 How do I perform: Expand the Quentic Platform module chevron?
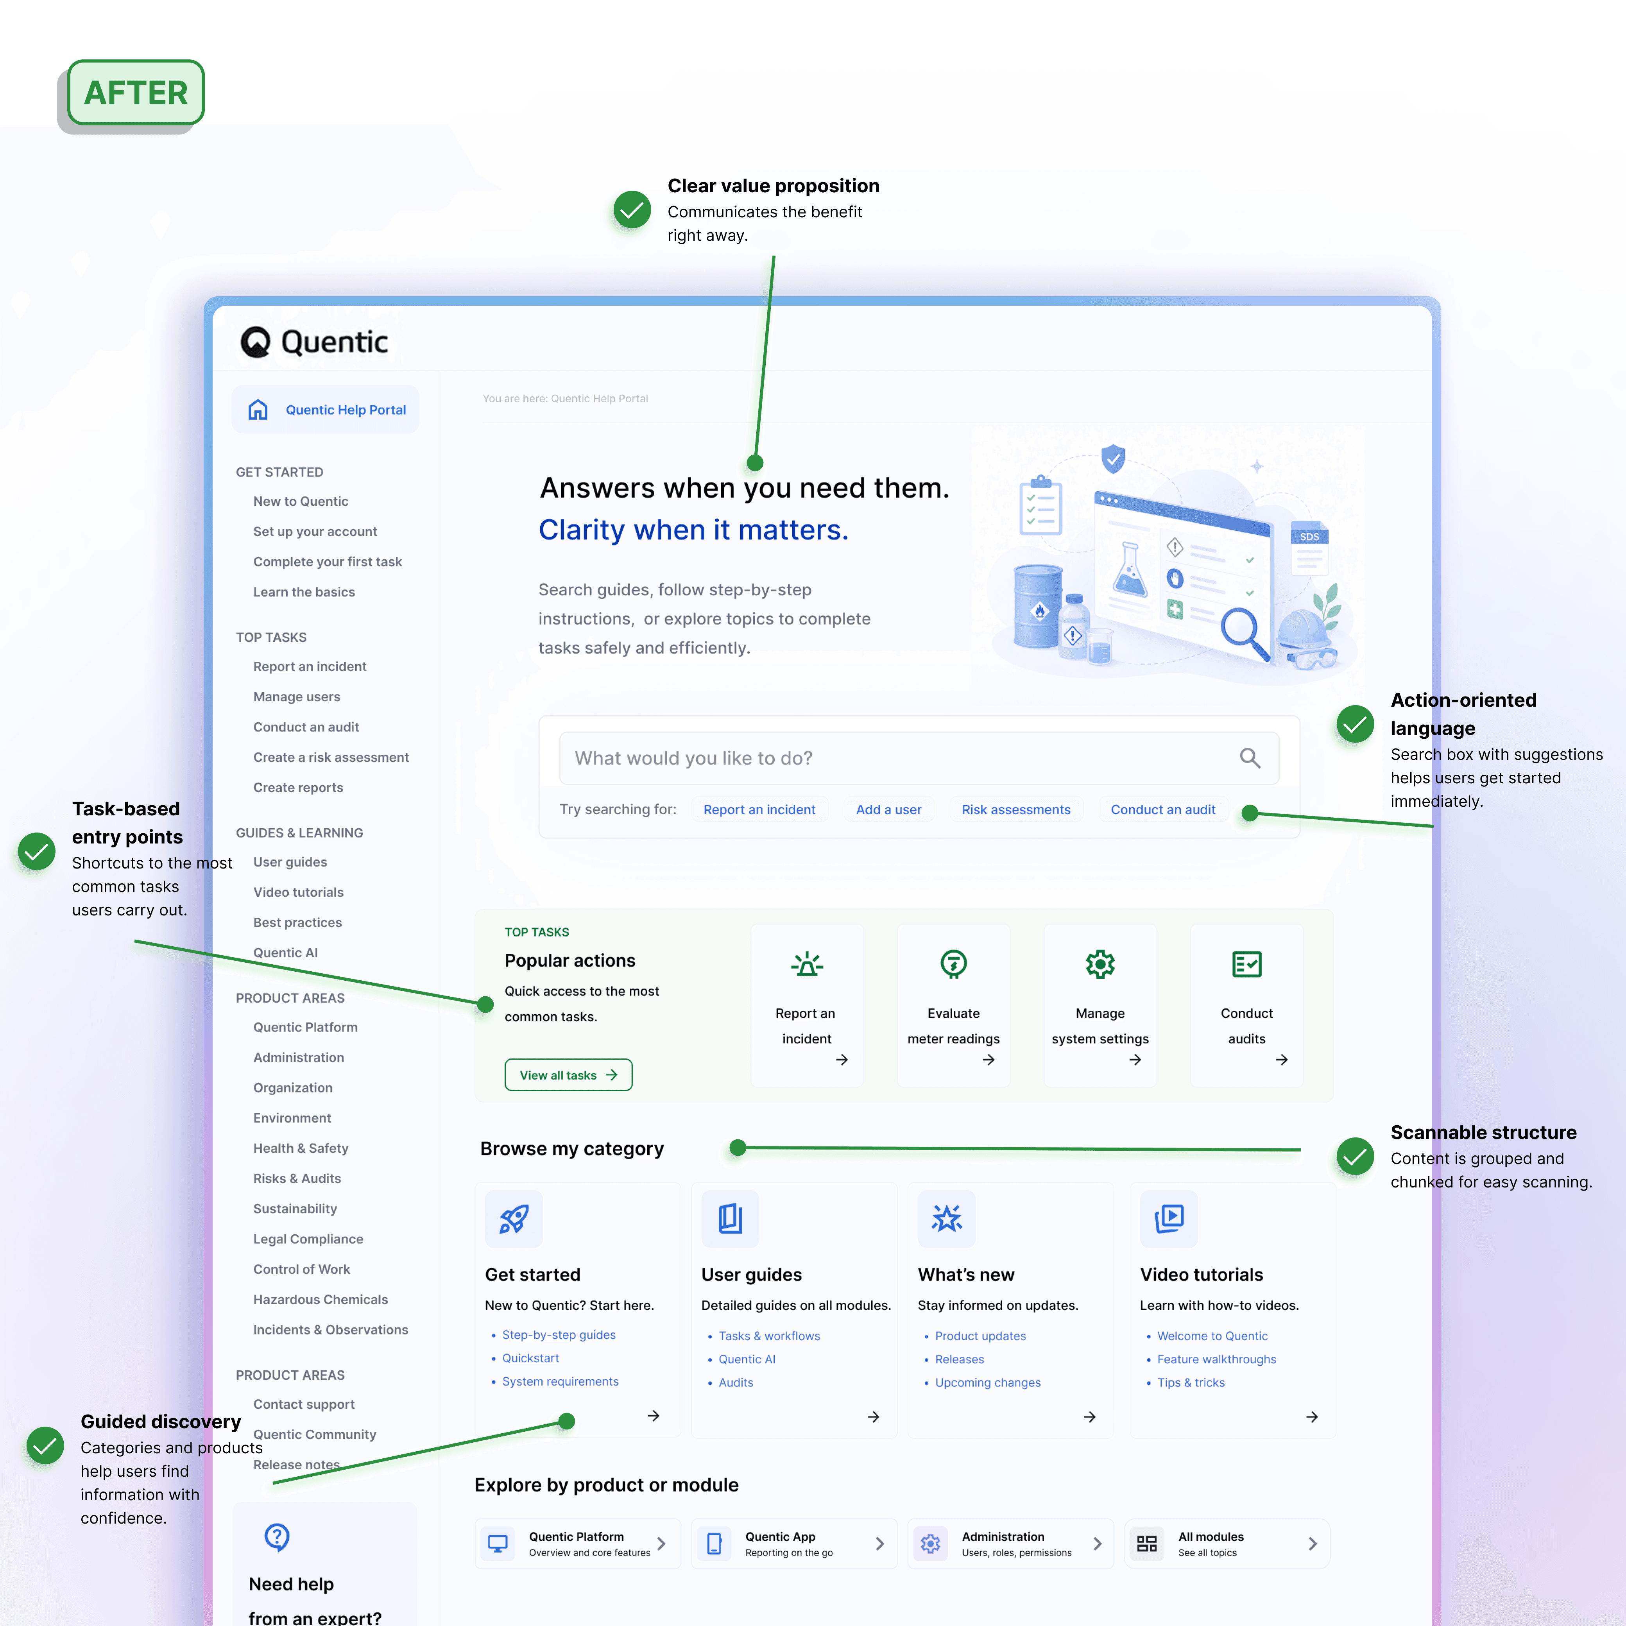[x=661, y=1544]
